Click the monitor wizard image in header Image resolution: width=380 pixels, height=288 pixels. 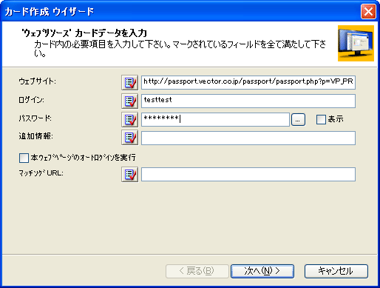coord(356,43)
